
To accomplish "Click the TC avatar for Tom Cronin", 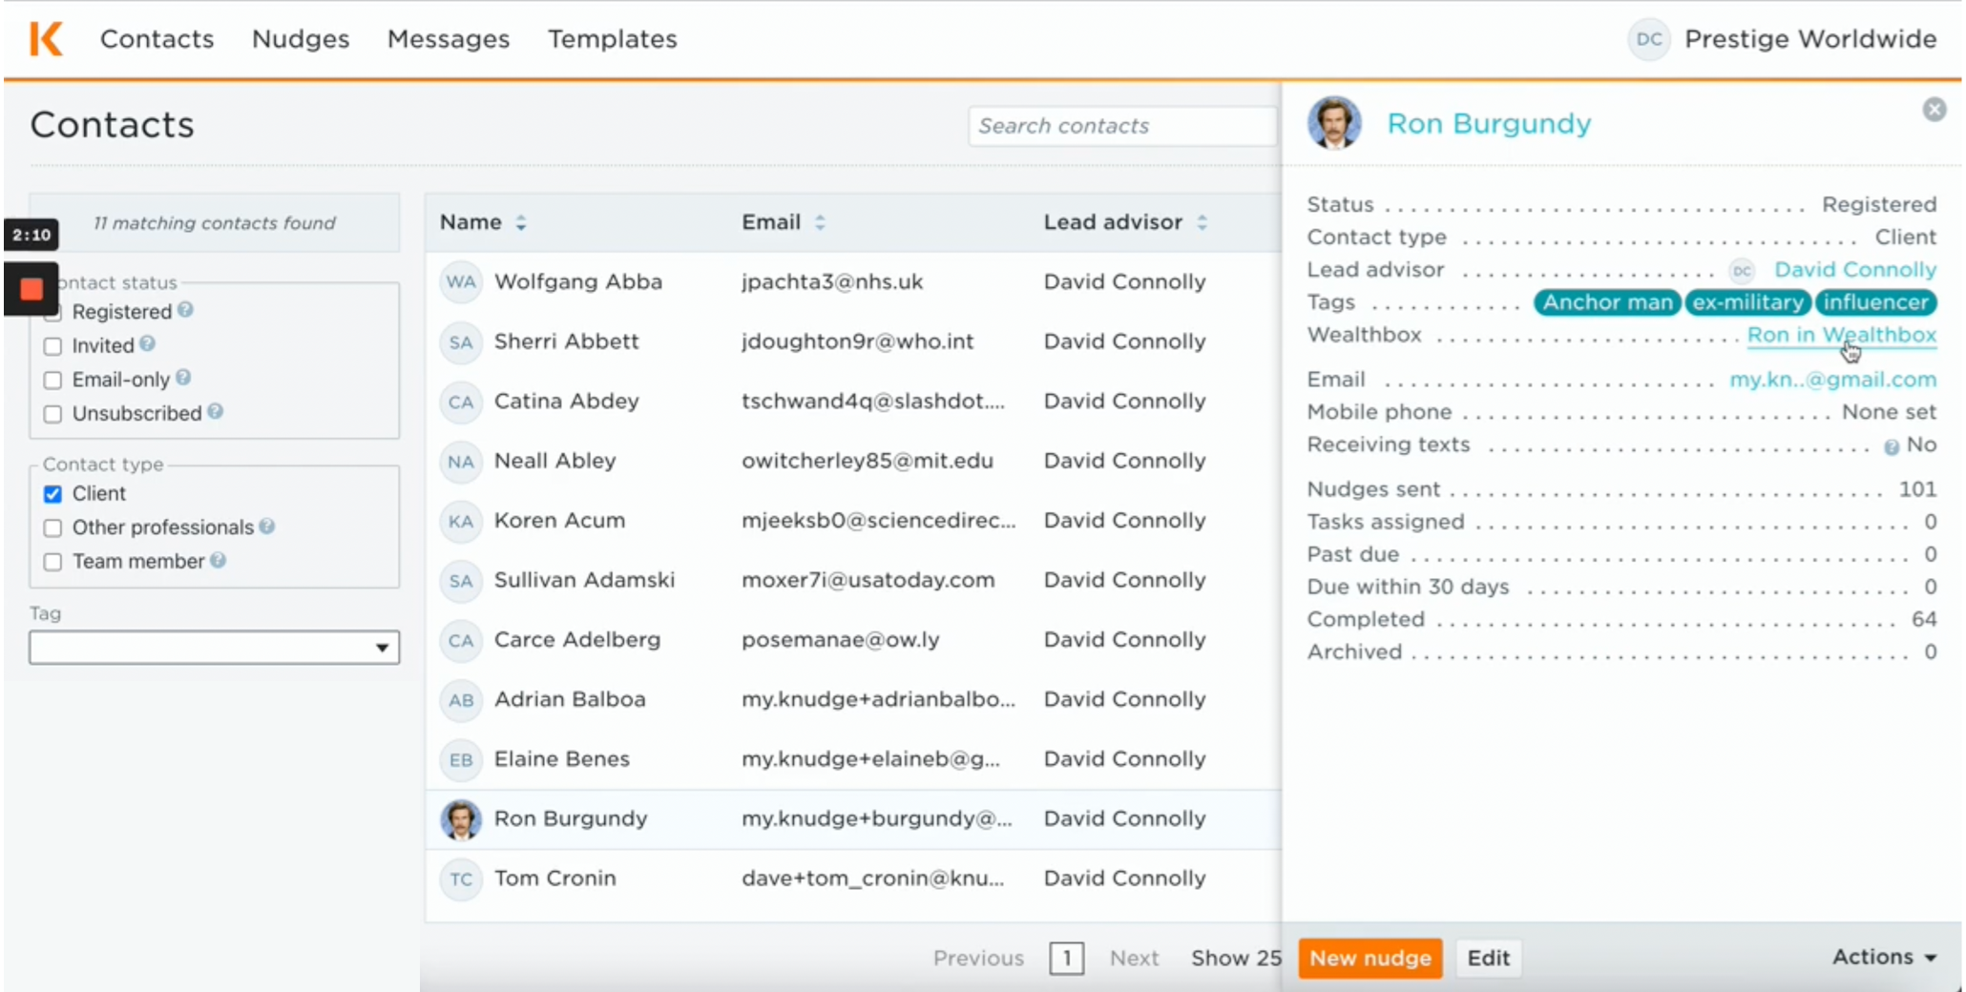I will (461, 878).
